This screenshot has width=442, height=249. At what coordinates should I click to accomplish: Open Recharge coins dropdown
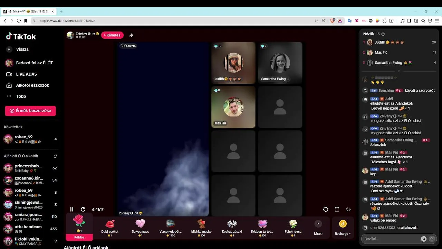pos(343,228)
